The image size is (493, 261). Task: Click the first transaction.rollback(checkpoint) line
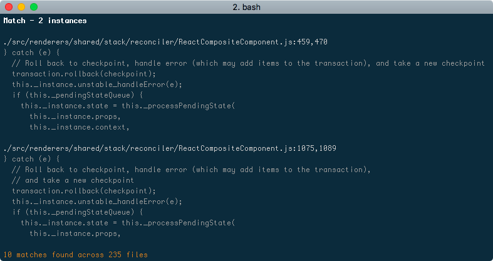coord(84,74)
